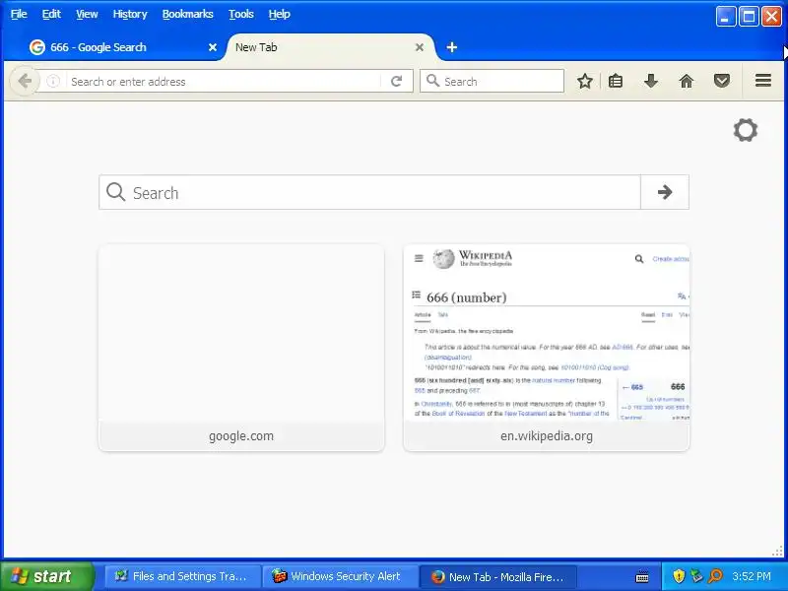The height and width of the screenshot is (591, 788).
Task: Open the hamburger menu
Action: 762,81
